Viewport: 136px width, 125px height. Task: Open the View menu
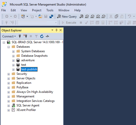click(24, 10)
